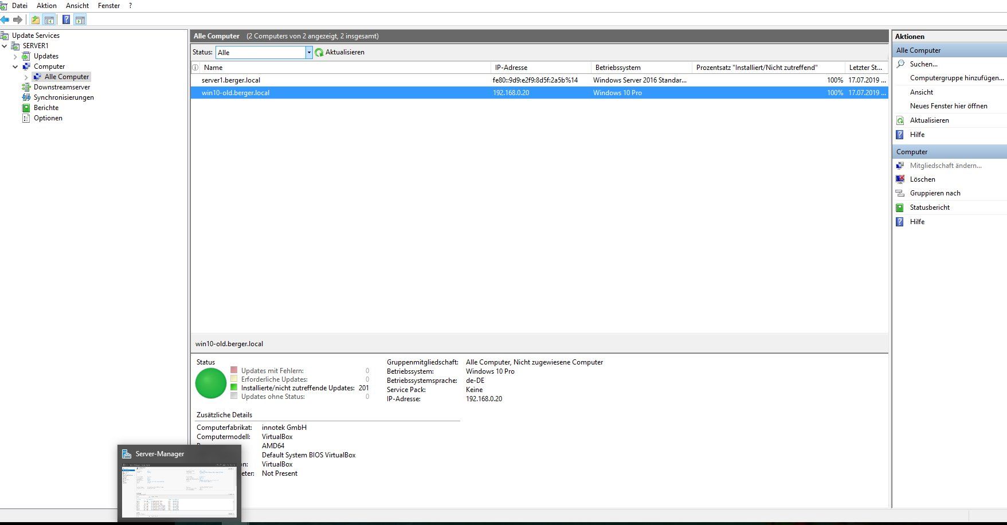The width and height of the screenshot is (1007, 525).
Task: Sort by the Letzter St... column header
Action: [867, 68]
